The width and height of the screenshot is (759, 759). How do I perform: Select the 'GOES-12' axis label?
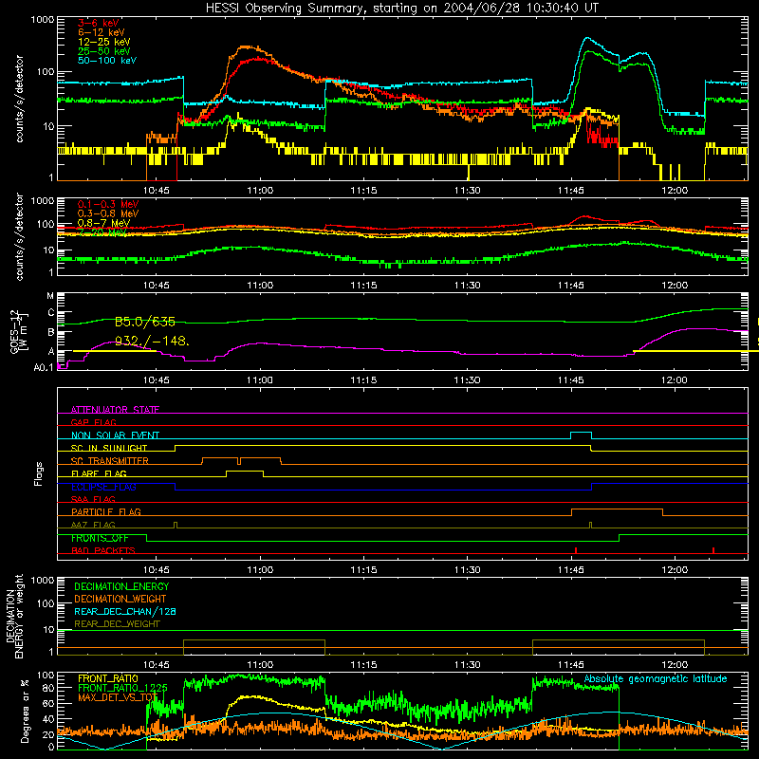click(x=14, y=332)
